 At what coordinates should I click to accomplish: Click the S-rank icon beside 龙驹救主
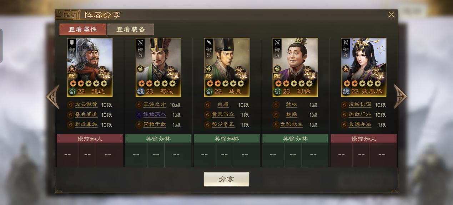click(x=276, y=125)
